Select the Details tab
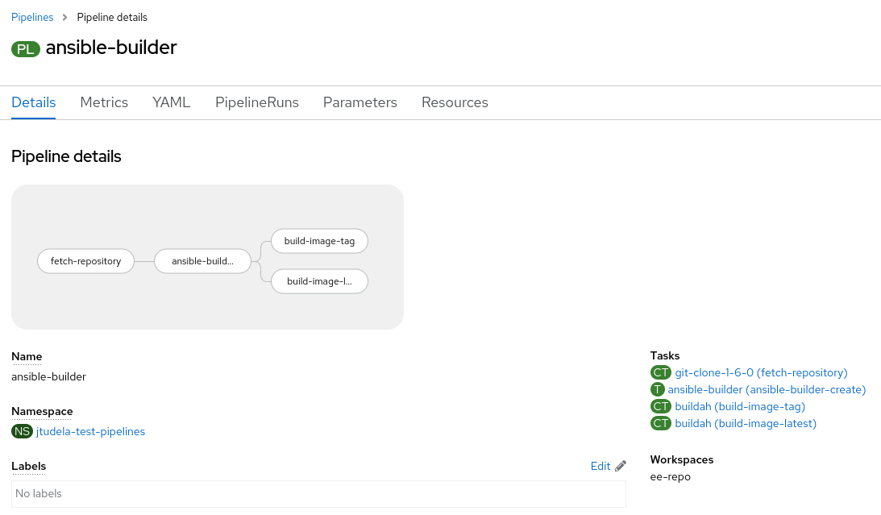 pyautogui.click(x=33, y=102)
